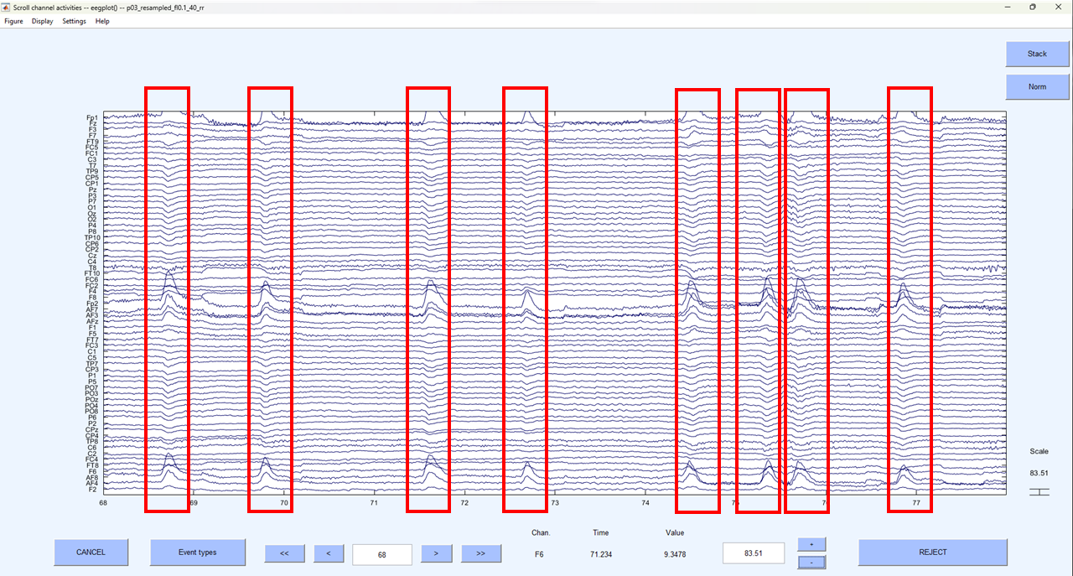Switch channels to Stack view
Viewport: 1073px width, 576px height.
(x=1037, y=54)
